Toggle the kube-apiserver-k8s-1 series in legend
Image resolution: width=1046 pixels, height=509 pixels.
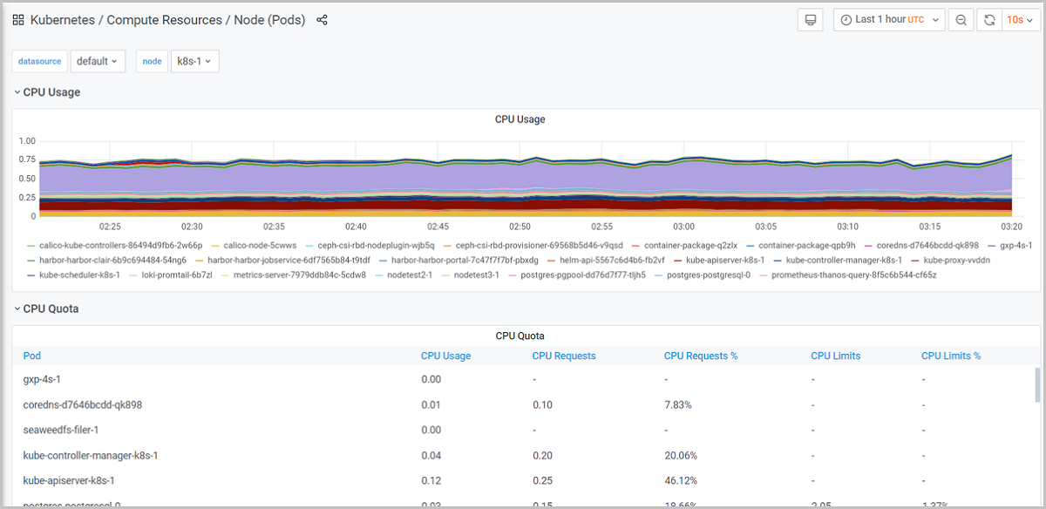coord(724,260)
